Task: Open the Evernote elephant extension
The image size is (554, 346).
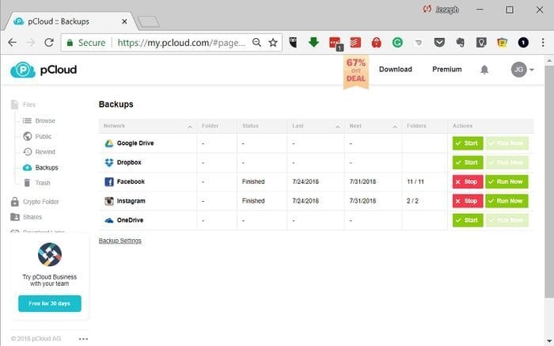Action: (460, 43)
